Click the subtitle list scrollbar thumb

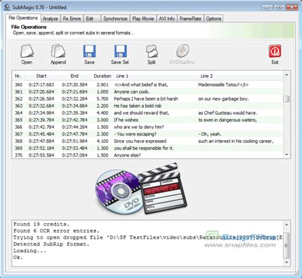click(287, 99)
